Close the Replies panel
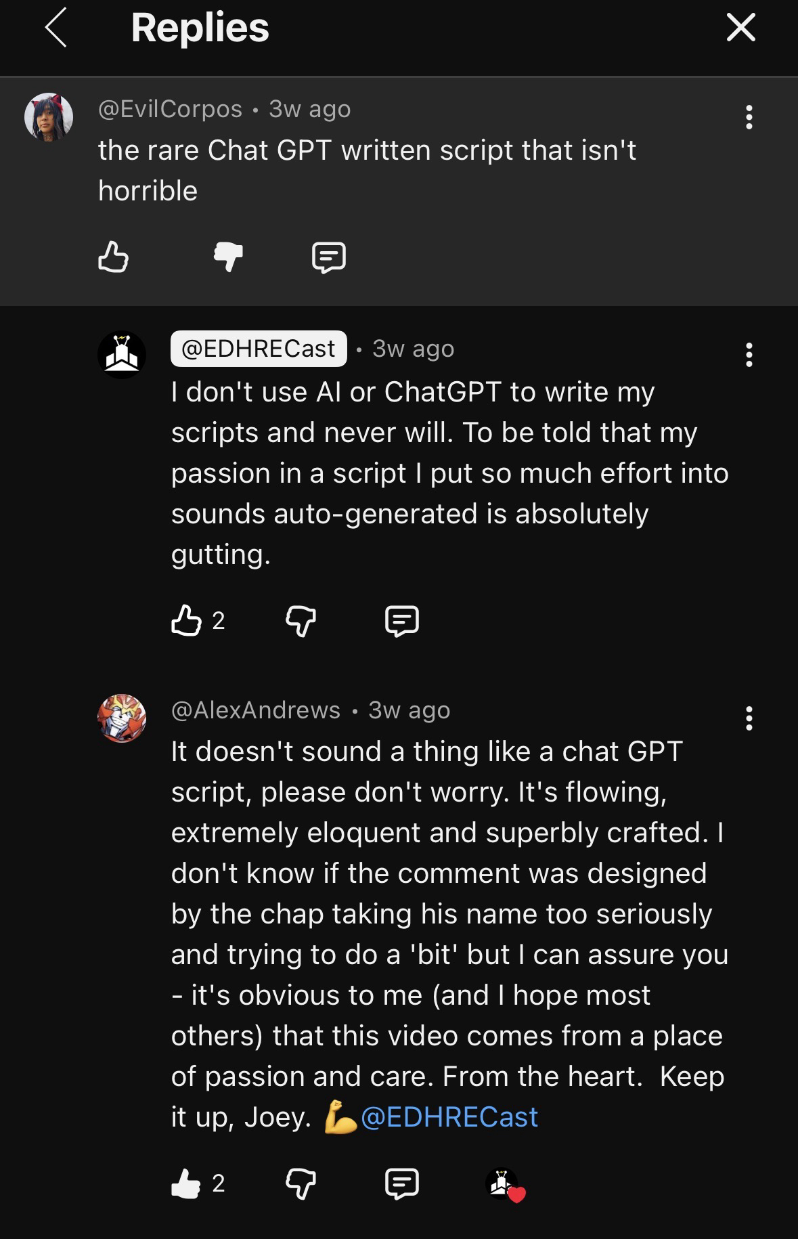This screenshot has height=1239, width=798. (x=740, y=28)
